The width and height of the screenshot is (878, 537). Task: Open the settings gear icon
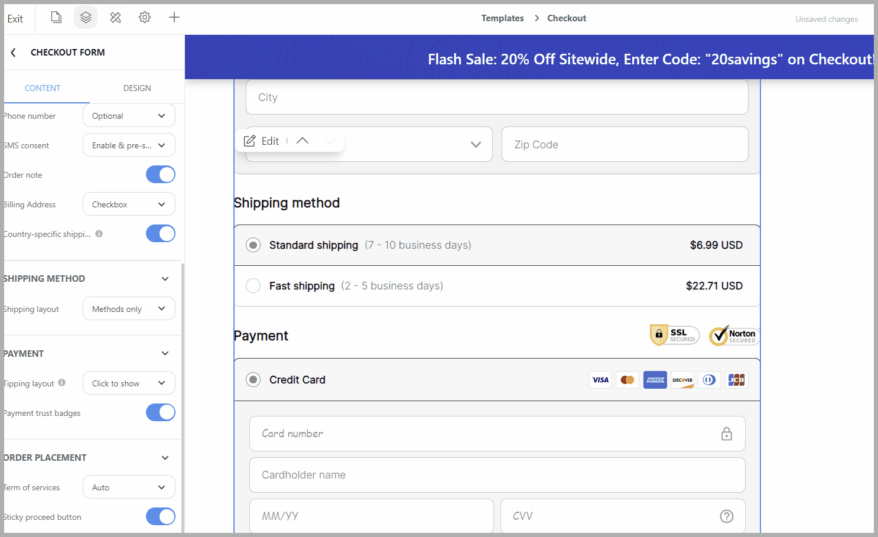click(x=145, y=18)
